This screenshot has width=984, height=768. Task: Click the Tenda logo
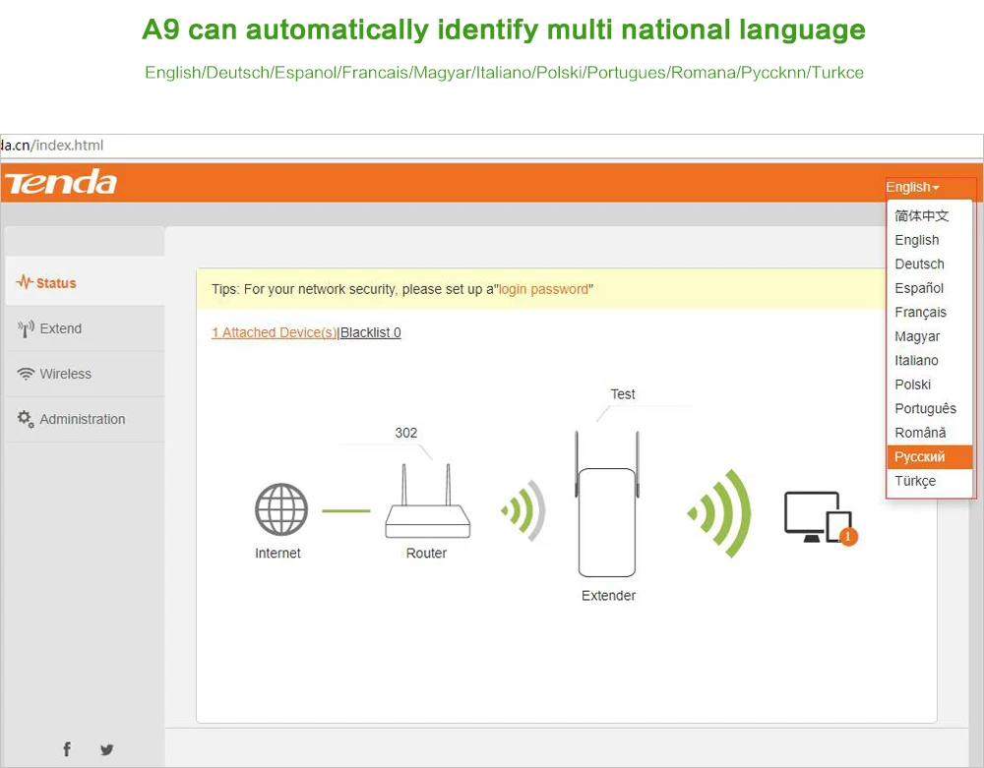(61, 183)
